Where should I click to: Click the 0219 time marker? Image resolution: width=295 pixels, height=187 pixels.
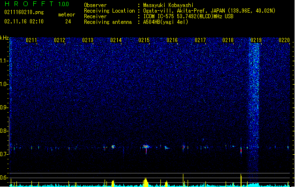coord(256,40)
